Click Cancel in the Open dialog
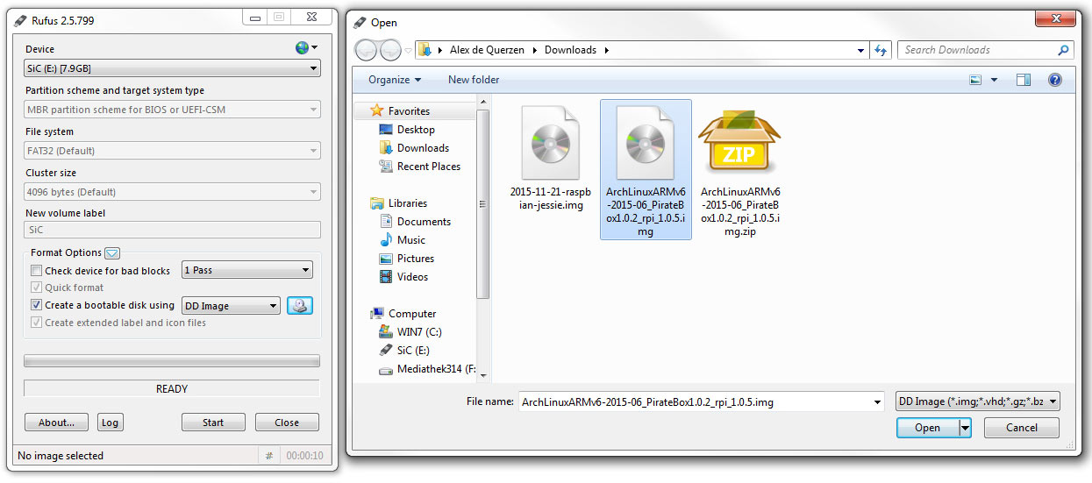Screen dimensions: 1092x483 pyautogui.click(x=1022, y=428)
